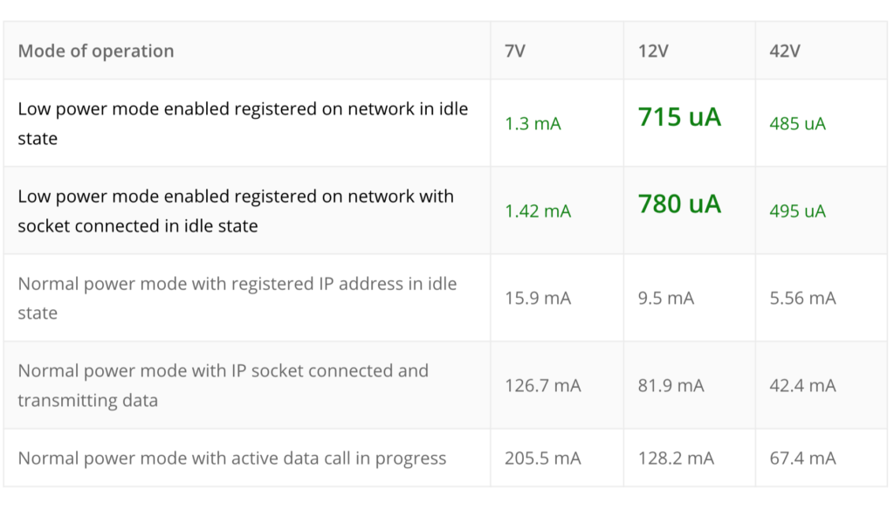
Task: Select the 42V column header
Action: click(785, 51)
